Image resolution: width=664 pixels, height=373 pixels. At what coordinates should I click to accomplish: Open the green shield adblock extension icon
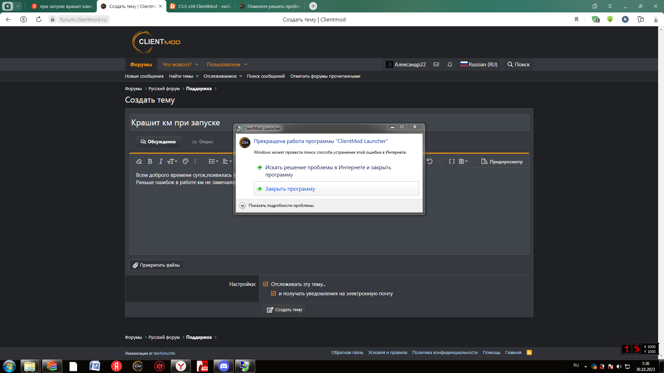pos(596,19)
